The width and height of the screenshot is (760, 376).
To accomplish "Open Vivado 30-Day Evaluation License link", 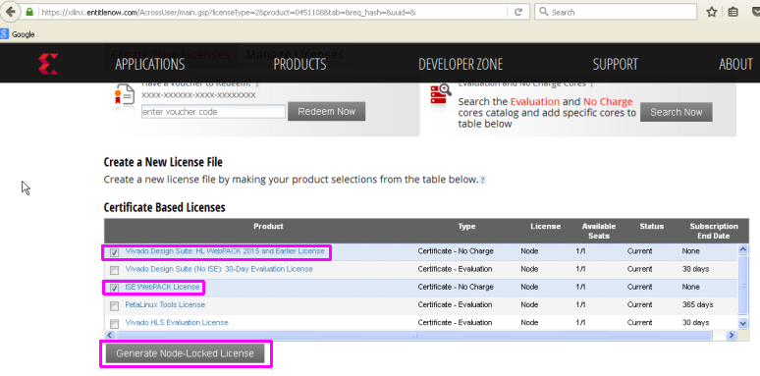I will coord(219,269).
